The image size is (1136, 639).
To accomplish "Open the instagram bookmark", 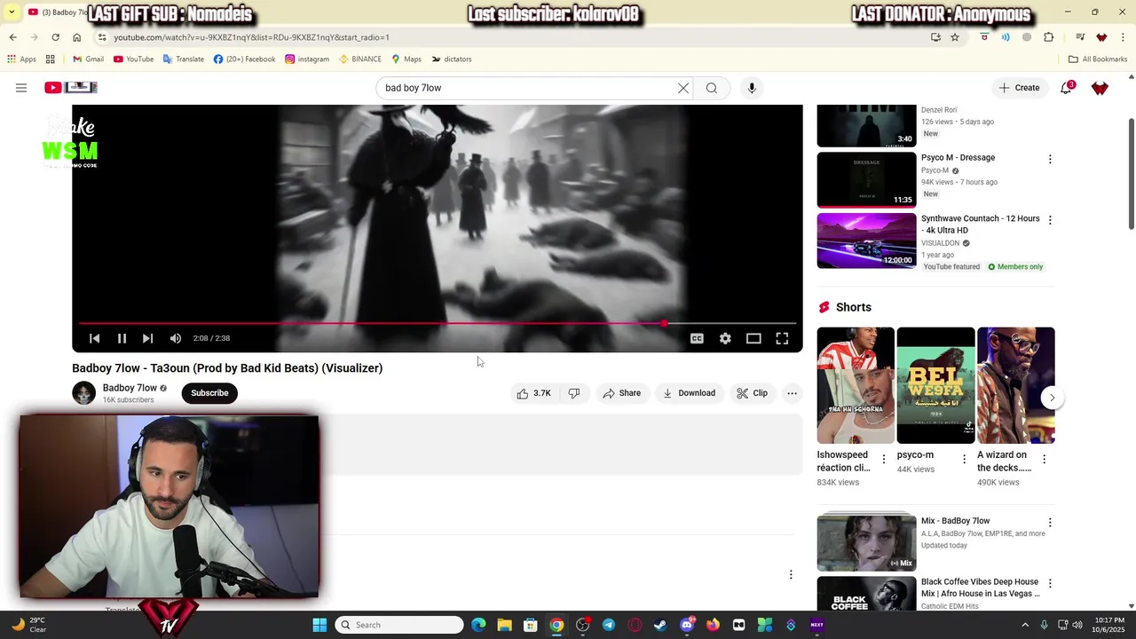I will [x=307, y=59].
